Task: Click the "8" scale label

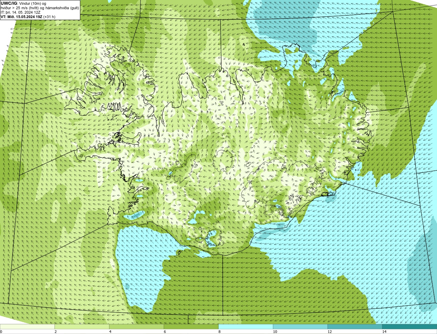Action: [219, 332]
